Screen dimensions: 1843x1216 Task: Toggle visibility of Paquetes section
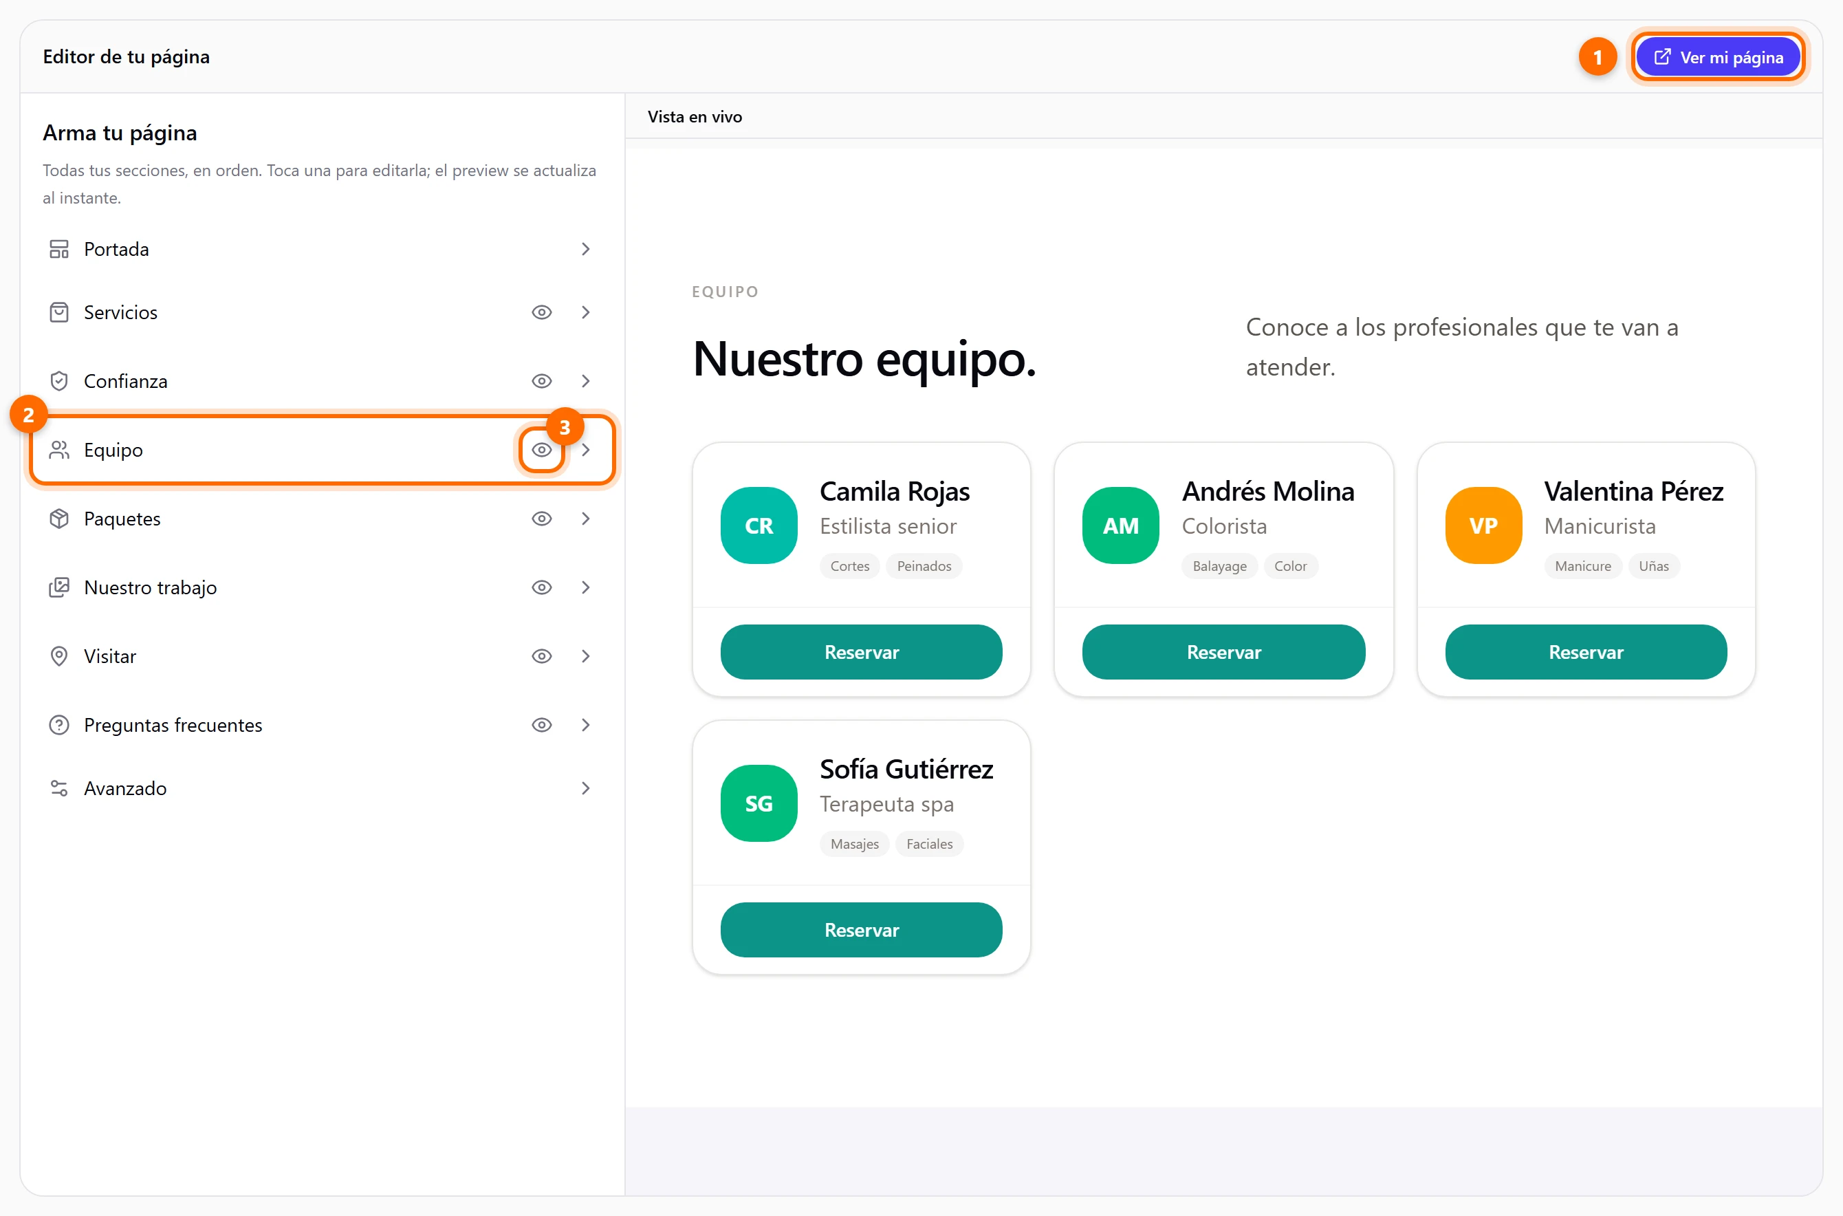point(541,519)
